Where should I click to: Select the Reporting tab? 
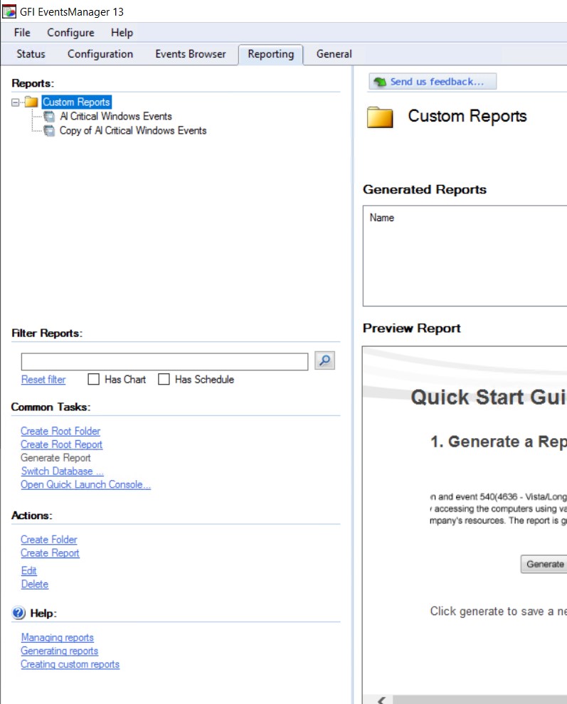(x=271, y=54)
